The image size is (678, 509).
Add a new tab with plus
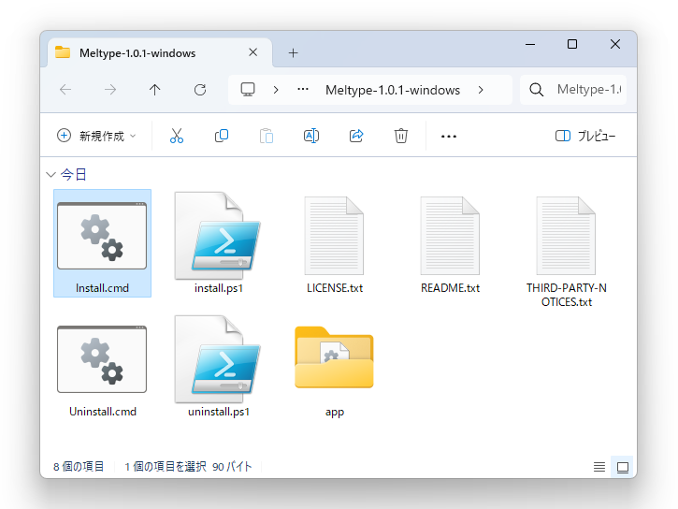pyautogui.click(x=293, y=52)
